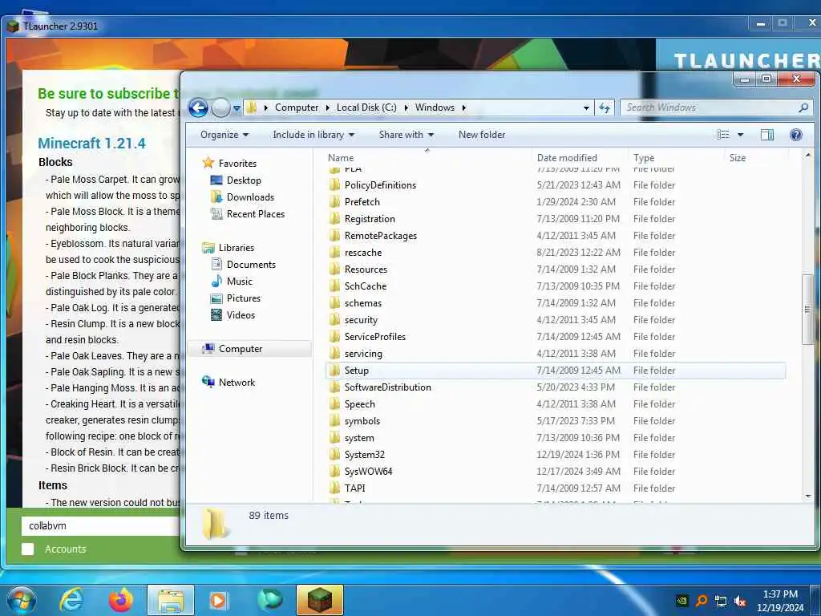Select the Resources folder

coord(366,269)
